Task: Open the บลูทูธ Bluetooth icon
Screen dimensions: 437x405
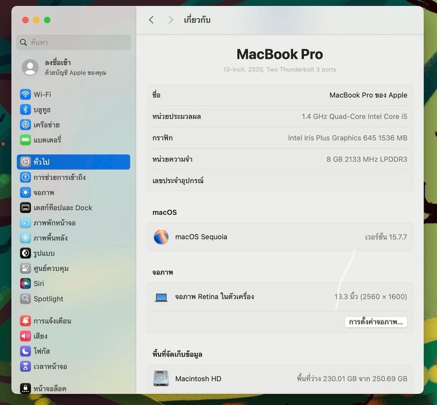Action: tap(26, 110)
